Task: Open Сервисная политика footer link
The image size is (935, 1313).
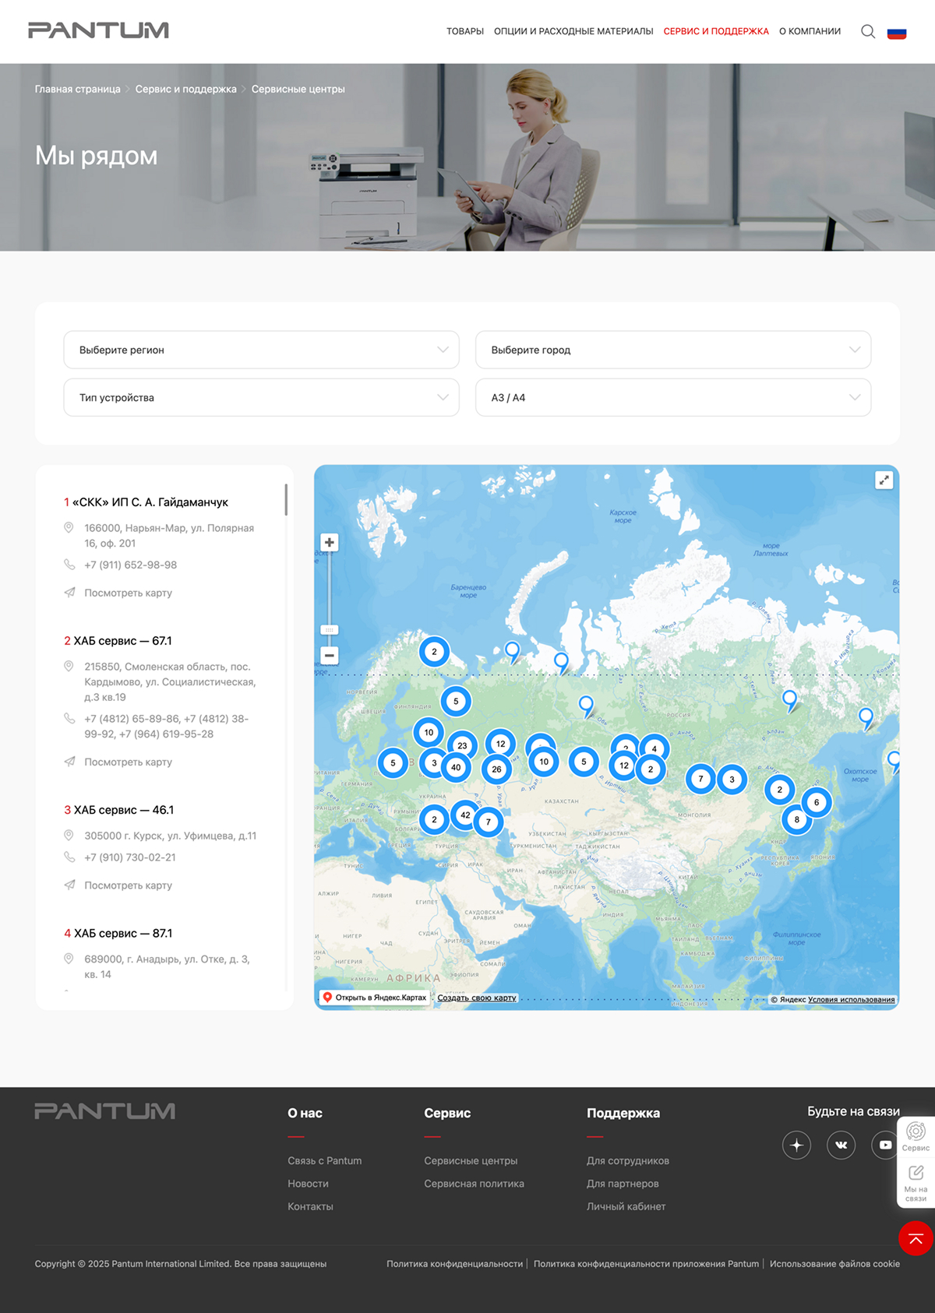Action: point(474,1184)
